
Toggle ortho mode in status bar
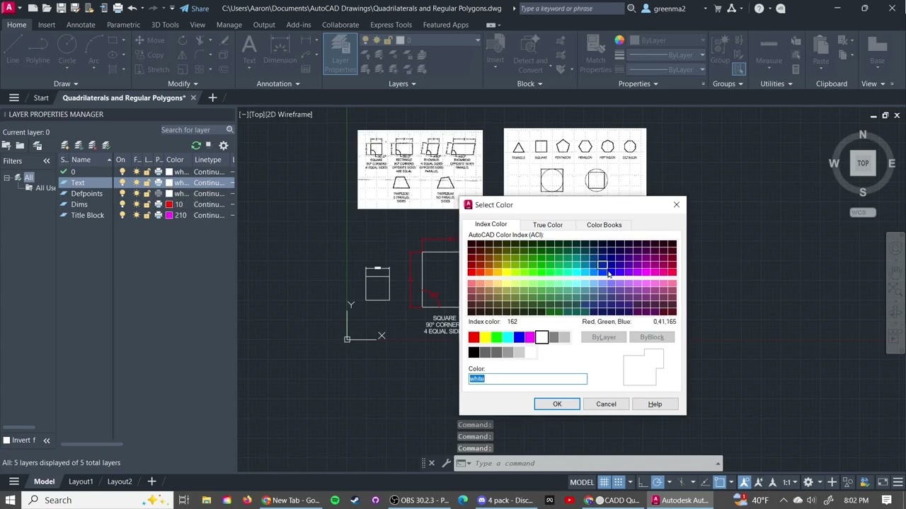tap(643, 482)
